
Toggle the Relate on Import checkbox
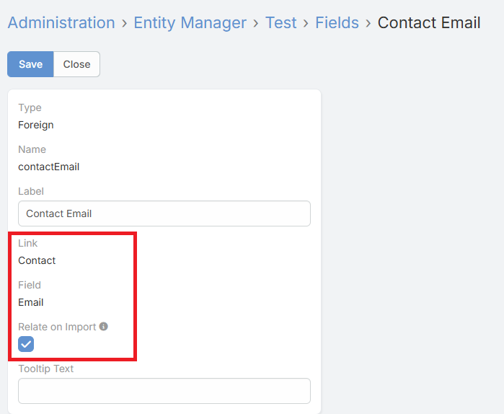pos(26,344)
